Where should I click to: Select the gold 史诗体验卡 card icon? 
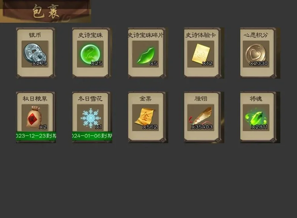point(201,54)
